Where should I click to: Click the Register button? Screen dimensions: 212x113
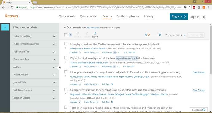pos(179,16)
